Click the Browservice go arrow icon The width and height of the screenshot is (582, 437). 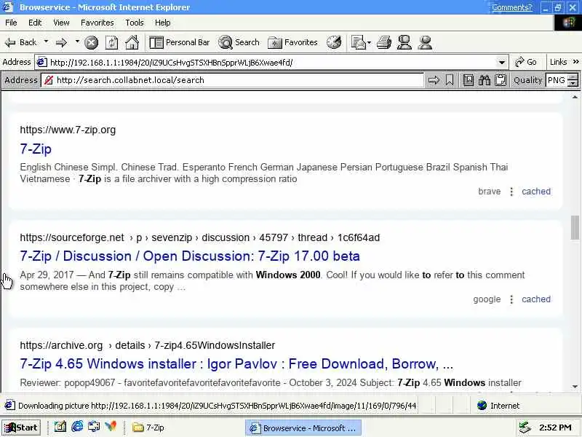[434, 80]
